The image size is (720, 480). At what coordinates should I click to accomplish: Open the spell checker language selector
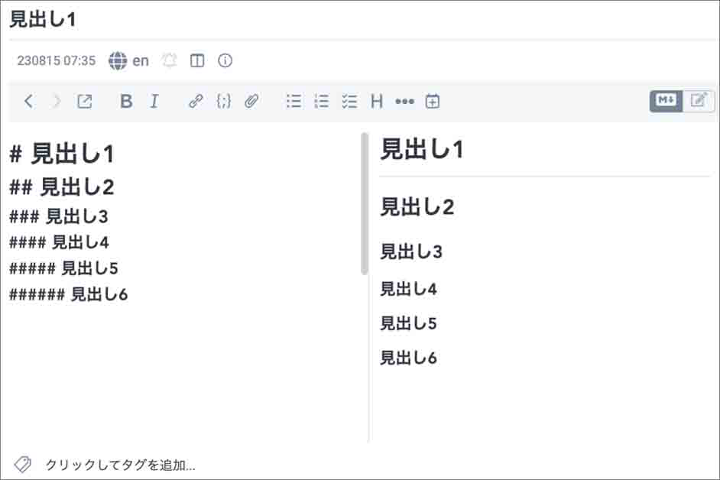coord(125,60)
